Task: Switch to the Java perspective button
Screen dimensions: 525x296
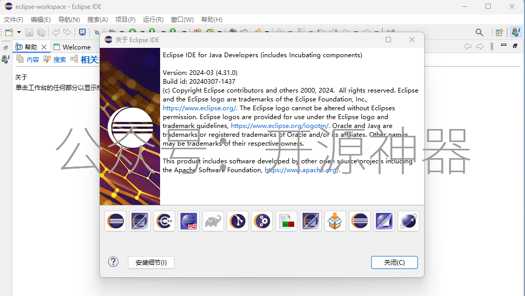Action: (516, 32)
